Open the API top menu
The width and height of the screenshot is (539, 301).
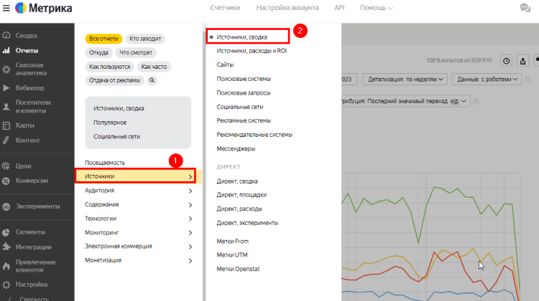click(x=339, y=8)
